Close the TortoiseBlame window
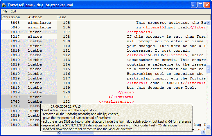This screenshot has height=136, width=212. 207,5
